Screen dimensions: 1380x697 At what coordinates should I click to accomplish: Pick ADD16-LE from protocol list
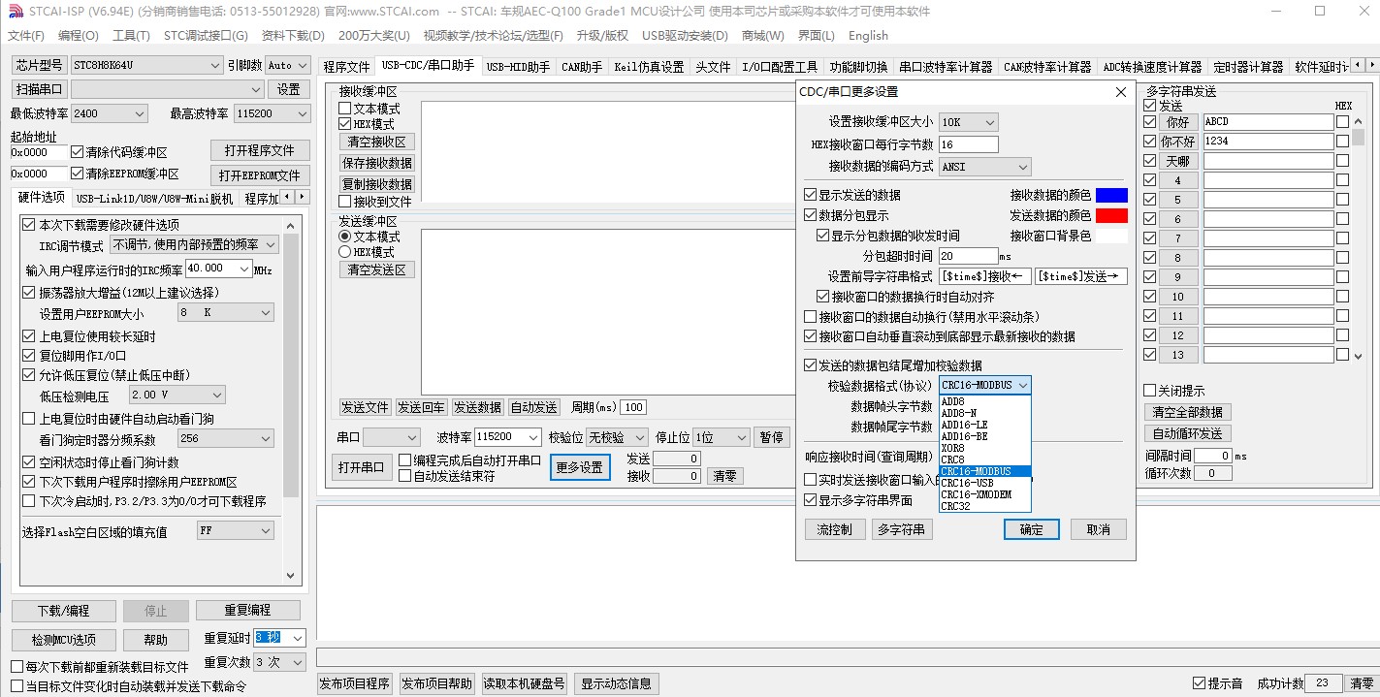point(985,425)
